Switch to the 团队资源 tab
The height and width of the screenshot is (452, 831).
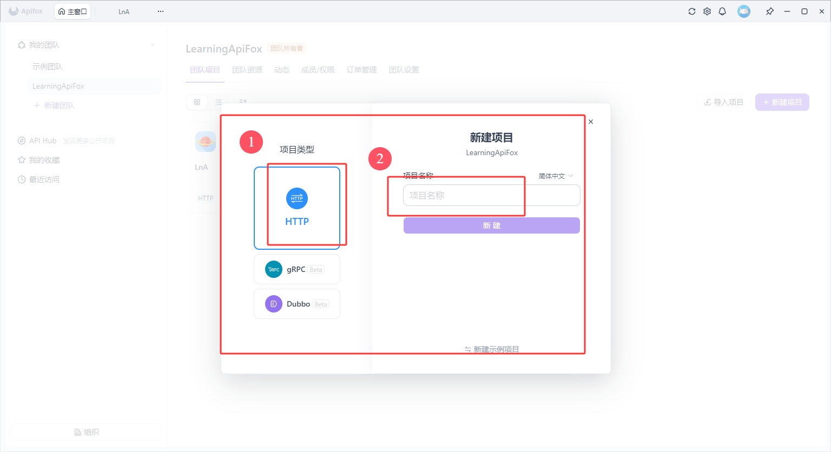(247, 70)
